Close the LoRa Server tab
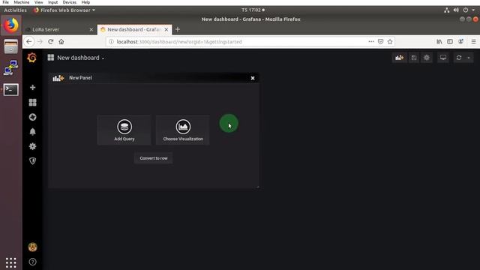Viewport: 480px width, 270px height. coord(91,30)
